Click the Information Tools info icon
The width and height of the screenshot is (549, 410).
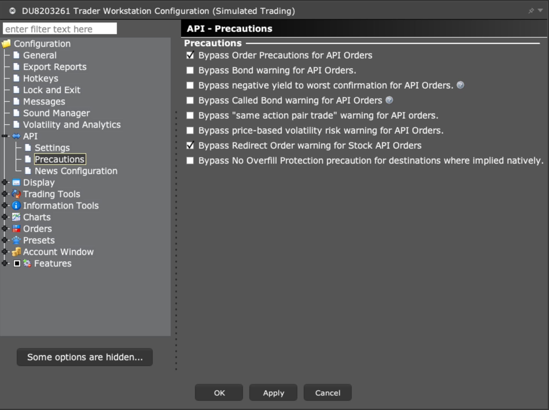pos(16,205)
